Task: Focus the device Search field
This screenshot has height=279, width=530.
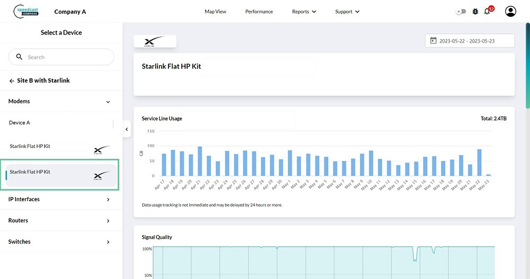Action: click(x=61, y=57)
